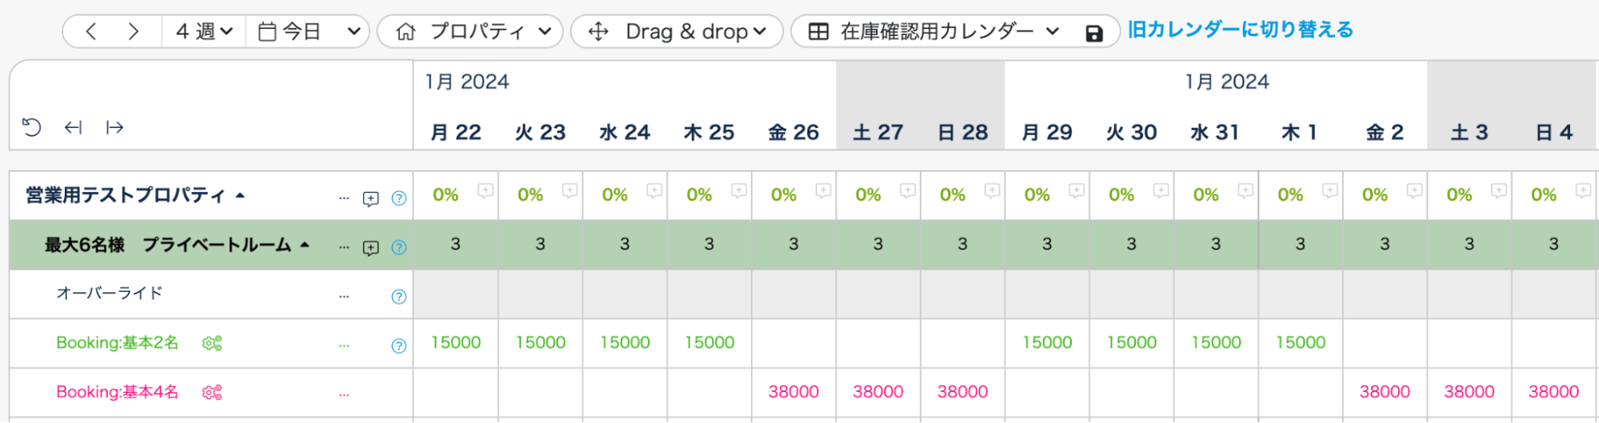Add note on the 営業用テストプロパティ row
This screenshot has width=1599, height=423.
pos(370,198)
